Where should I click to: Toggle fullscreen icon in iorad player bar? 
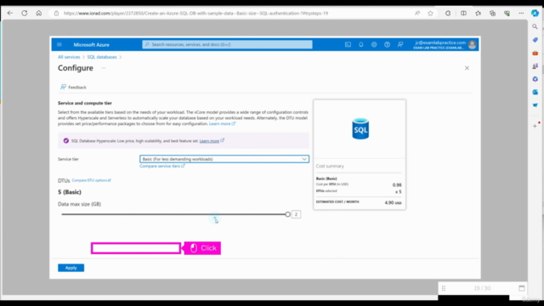coord(521,288)
